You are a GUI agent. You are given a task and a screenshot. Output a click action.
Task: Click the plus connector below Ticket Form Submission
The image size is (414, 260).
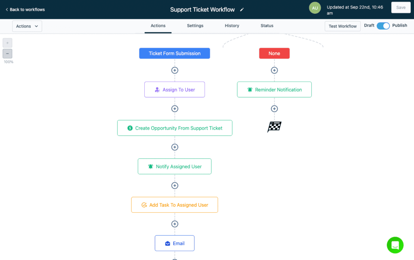coord(175,70)
